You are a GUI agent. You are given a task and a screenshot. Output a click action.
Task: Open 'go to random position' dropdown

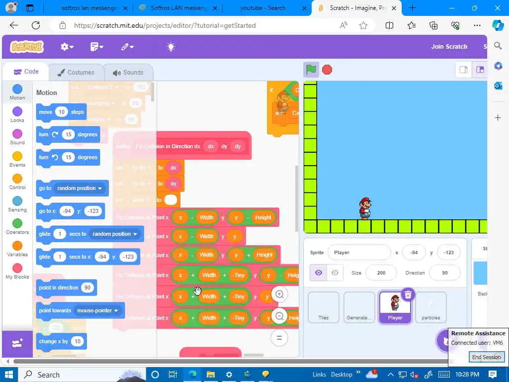(80, 189)
